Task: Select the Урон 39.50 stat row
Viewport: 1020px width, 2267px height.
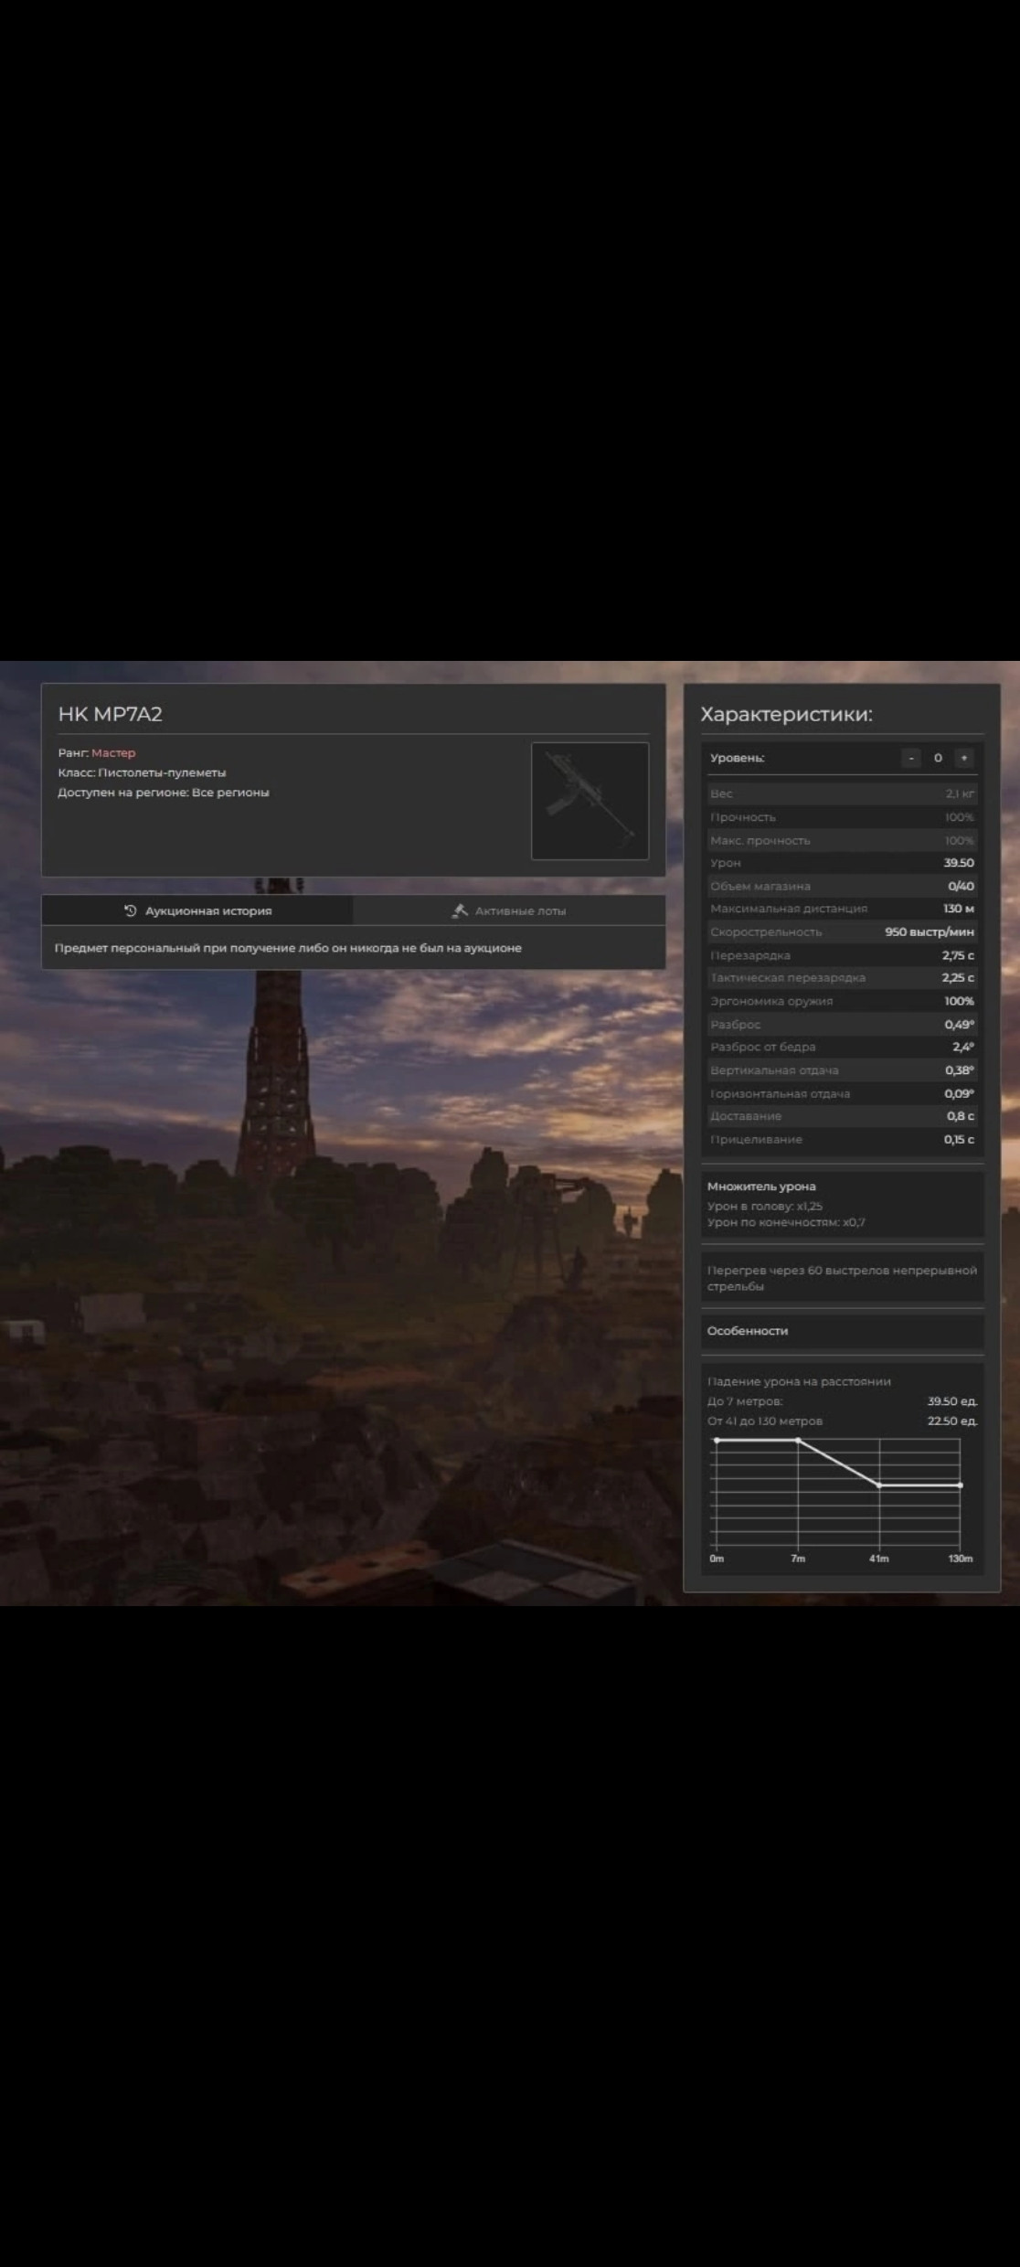Action: 842,863
